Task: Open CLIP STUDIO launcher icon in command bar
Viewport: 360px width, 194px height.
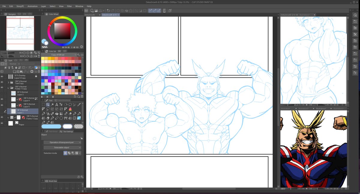Action: pyautogui.click(x=86, y=11)
